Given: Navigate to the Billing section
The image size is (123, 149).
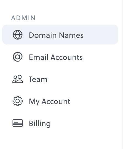Looking at the screenshot, I should 60,123.
